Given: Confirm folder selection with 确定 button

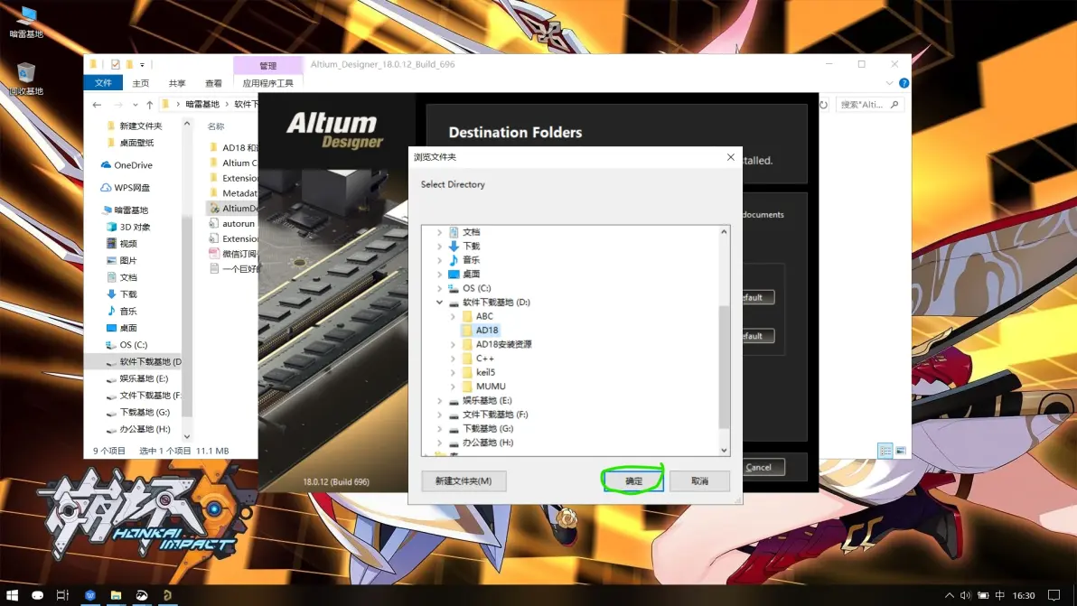Looking at the screenshot, I should (x=633, y=481).
